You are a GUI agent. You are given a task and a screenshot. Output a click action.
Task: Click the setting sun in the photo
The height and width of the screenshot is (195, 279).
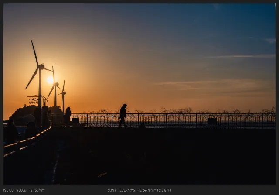[x=50, y=80]
